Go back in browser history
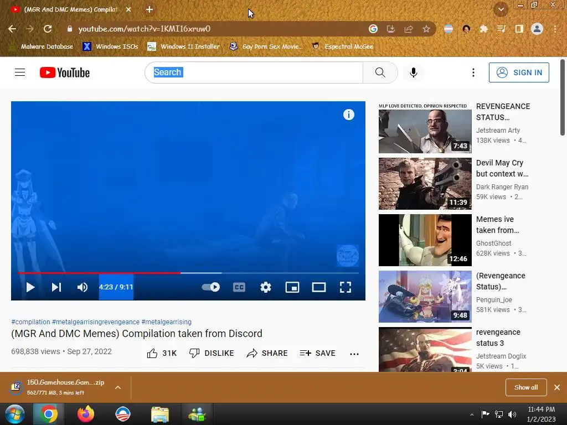The width and height of the screenshot is (567, 425). (12, 29)
